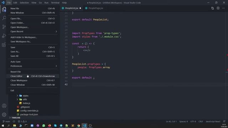Open the Source Control view

4,27
